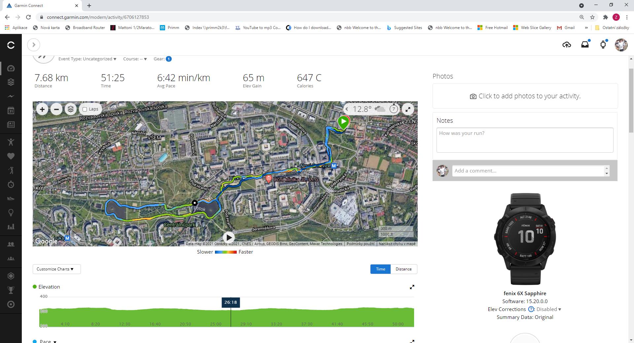Open the Activities person icon in sidebar
634x343 pixels.
coord(11,142)
